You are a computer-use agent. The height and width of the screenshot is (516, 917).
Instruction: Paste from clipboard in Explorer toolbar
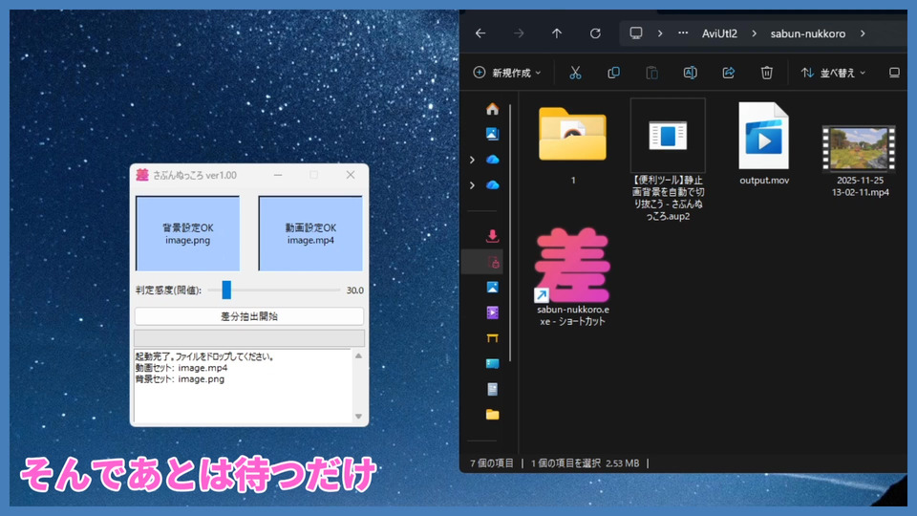(x=651, y=73)
